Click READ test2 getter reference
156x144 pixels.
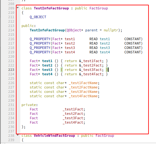tap(100, 43)
